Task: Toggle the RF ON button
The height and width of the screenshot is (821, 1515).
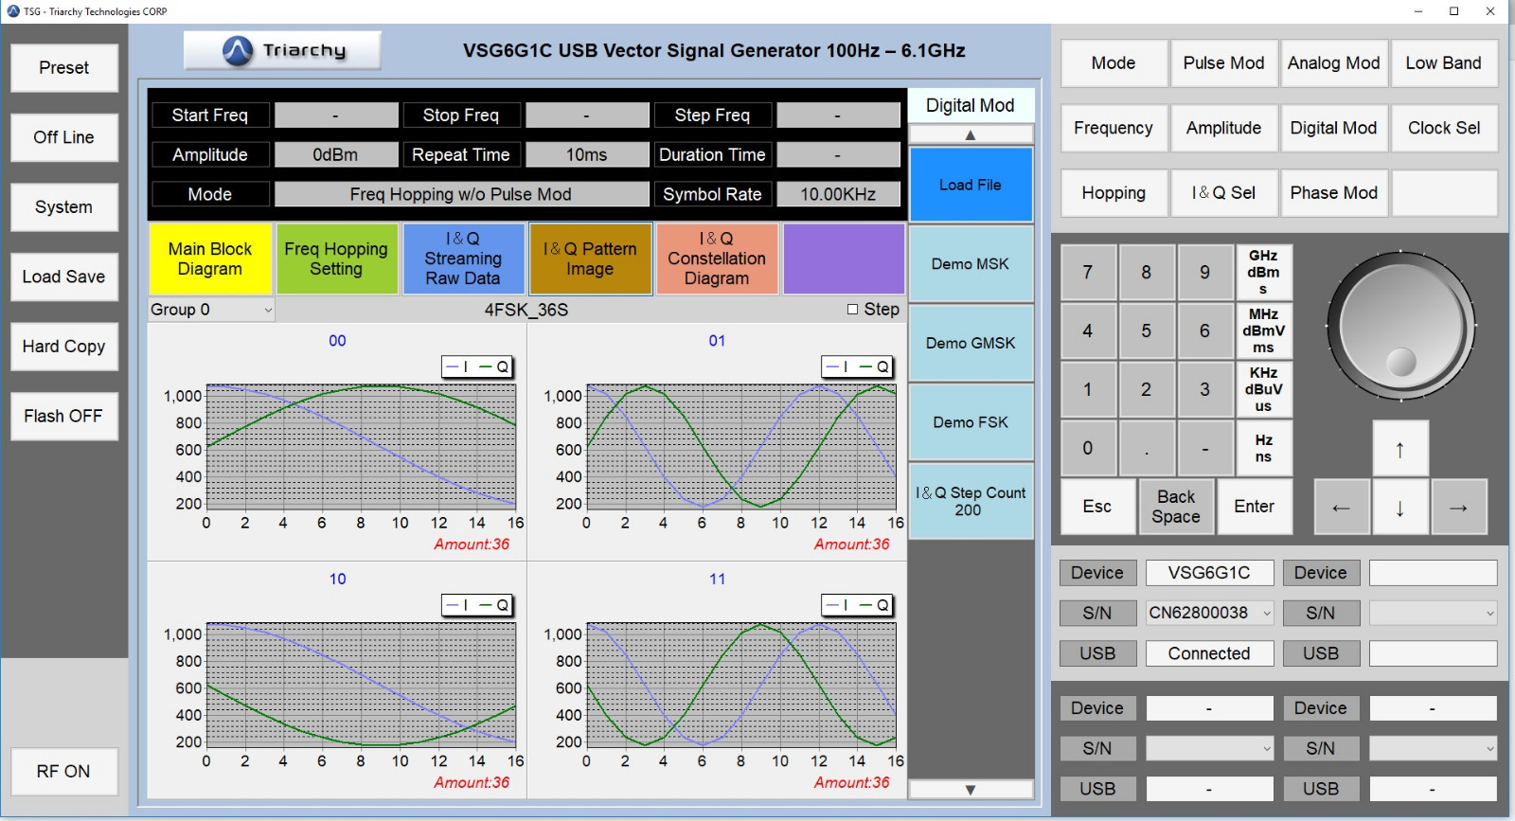Action: pyautogui.click(x=63, y=772)
